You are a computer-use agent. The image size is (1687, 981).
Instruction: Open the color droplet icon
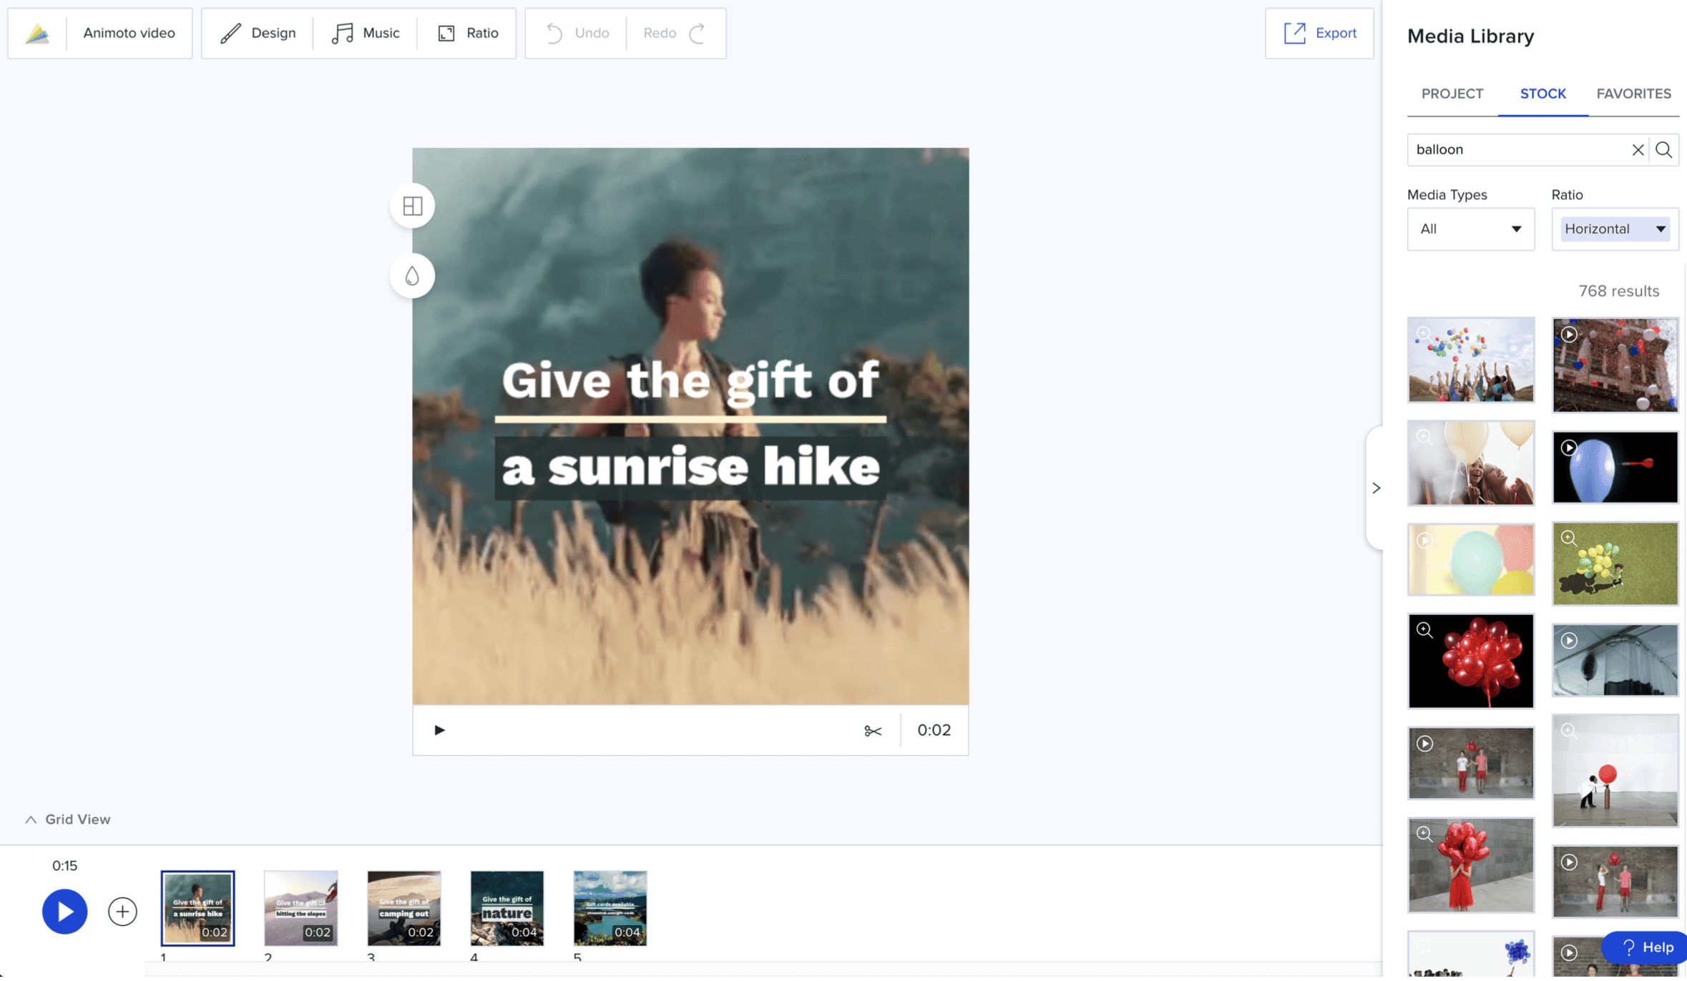pos(413,276)
